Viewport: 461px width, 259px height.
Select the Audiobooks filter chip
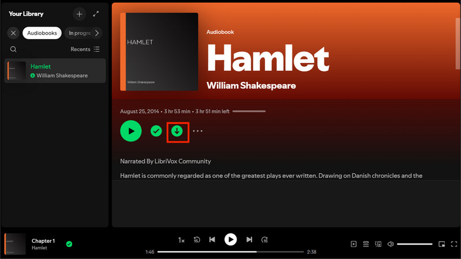42,33
